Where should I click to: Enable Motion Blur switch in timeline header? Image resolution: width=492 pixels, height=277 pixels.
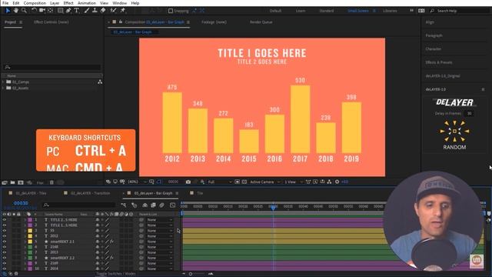tap(161, 205)
